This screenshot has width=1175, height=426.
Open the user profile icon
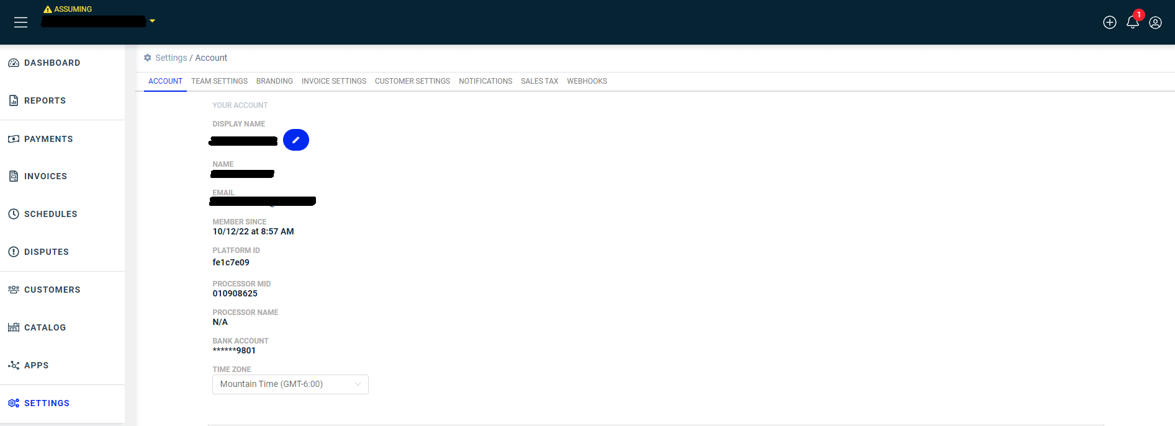point(1155,22)
